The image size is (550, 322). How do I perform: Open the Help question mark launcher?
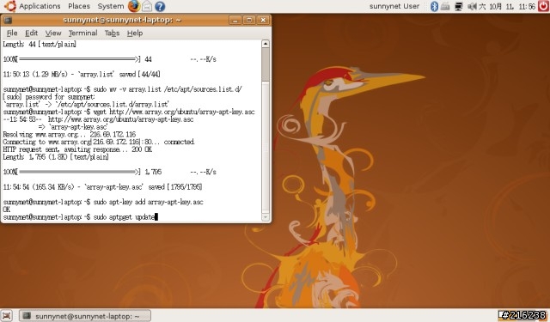160,6
